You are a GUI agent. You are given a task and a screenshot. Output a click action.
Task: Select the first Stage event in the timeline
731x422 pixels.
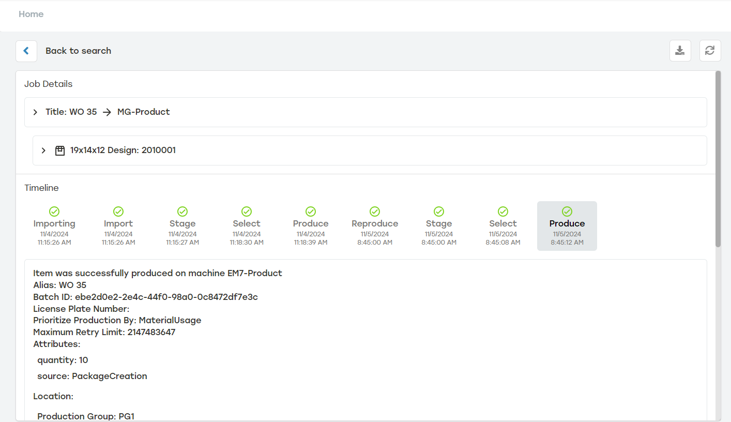[182, 226]
